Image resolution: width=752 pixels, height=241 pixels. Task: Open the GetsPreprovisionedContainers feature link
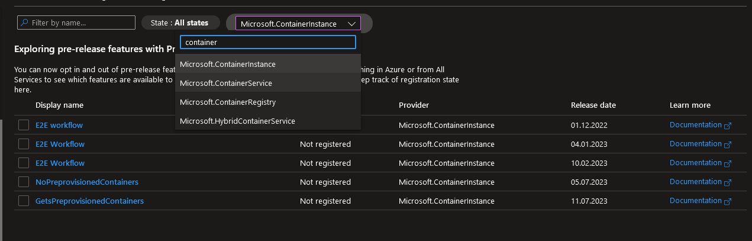tap(89, 201)
